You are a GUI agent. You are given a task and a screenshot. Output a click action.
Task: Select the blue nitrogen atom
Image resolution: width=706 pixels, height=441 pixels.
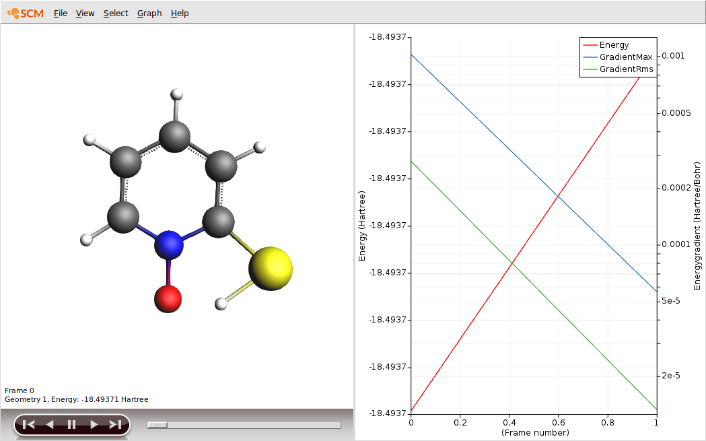(x=169, y=245)
